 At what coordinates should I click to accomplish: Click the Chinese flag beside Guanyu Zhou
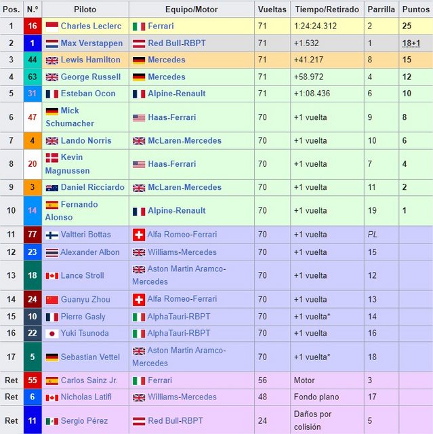(x=52, y=300)
